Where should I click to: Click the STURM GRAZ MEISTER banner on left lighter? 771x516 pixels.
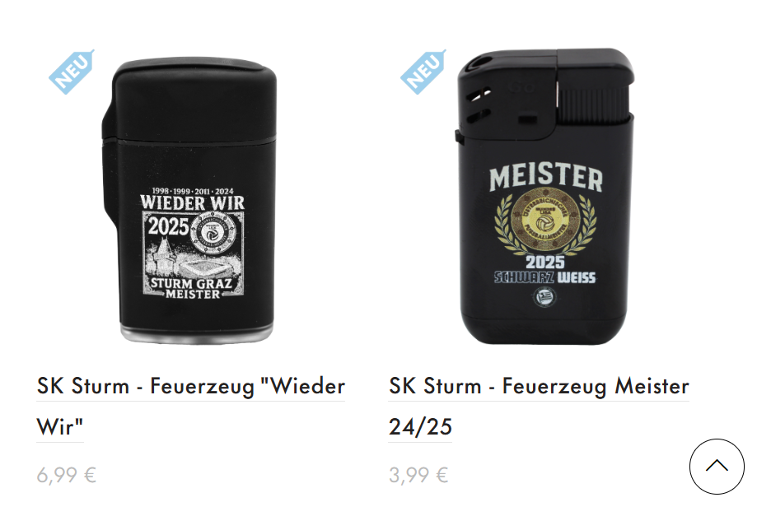click(x=192, y=289)
